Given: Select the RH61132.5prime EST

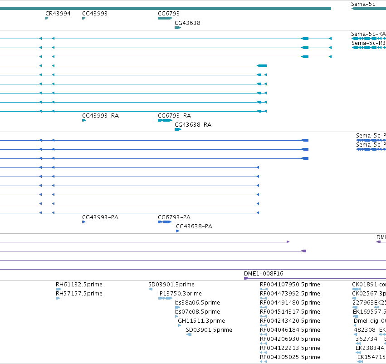Looking at the screenshot, I should [59, 289].
